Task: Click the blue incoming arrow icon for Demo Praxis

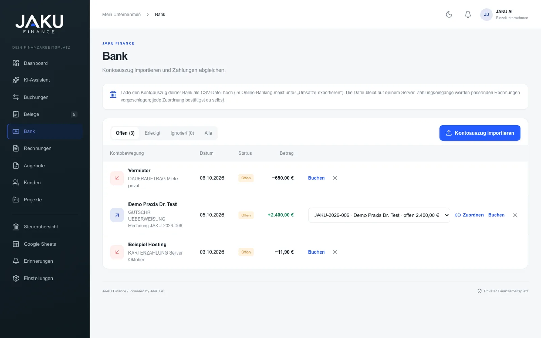Action: 117,215
